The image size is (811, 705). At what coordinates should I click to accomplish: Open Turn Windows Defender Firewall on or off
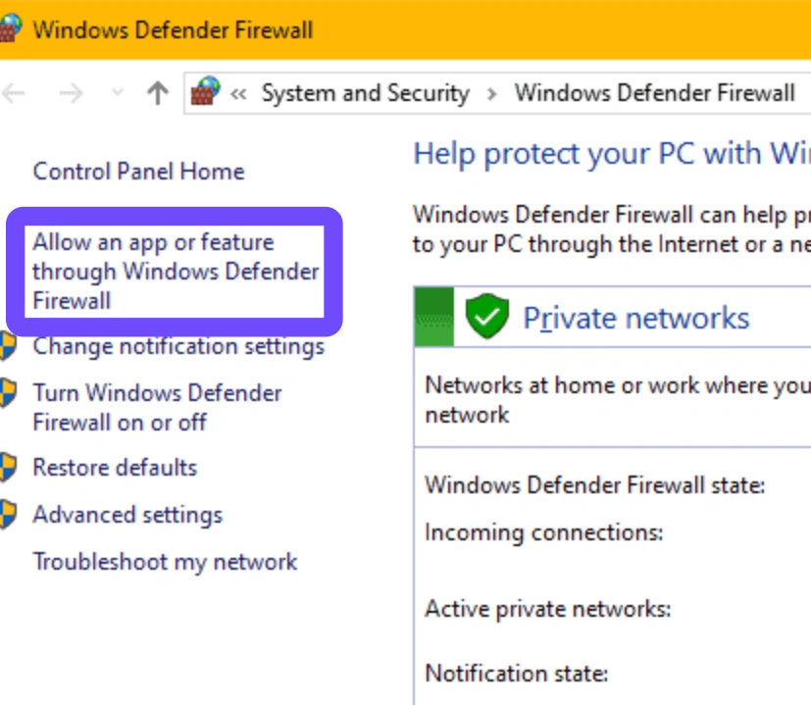[x=157, y=408]
